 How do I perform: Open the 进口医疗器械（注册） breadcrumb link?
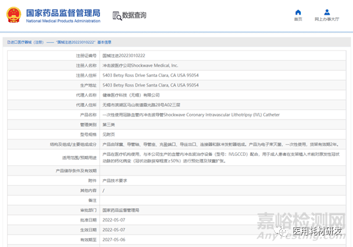[25, 42]
